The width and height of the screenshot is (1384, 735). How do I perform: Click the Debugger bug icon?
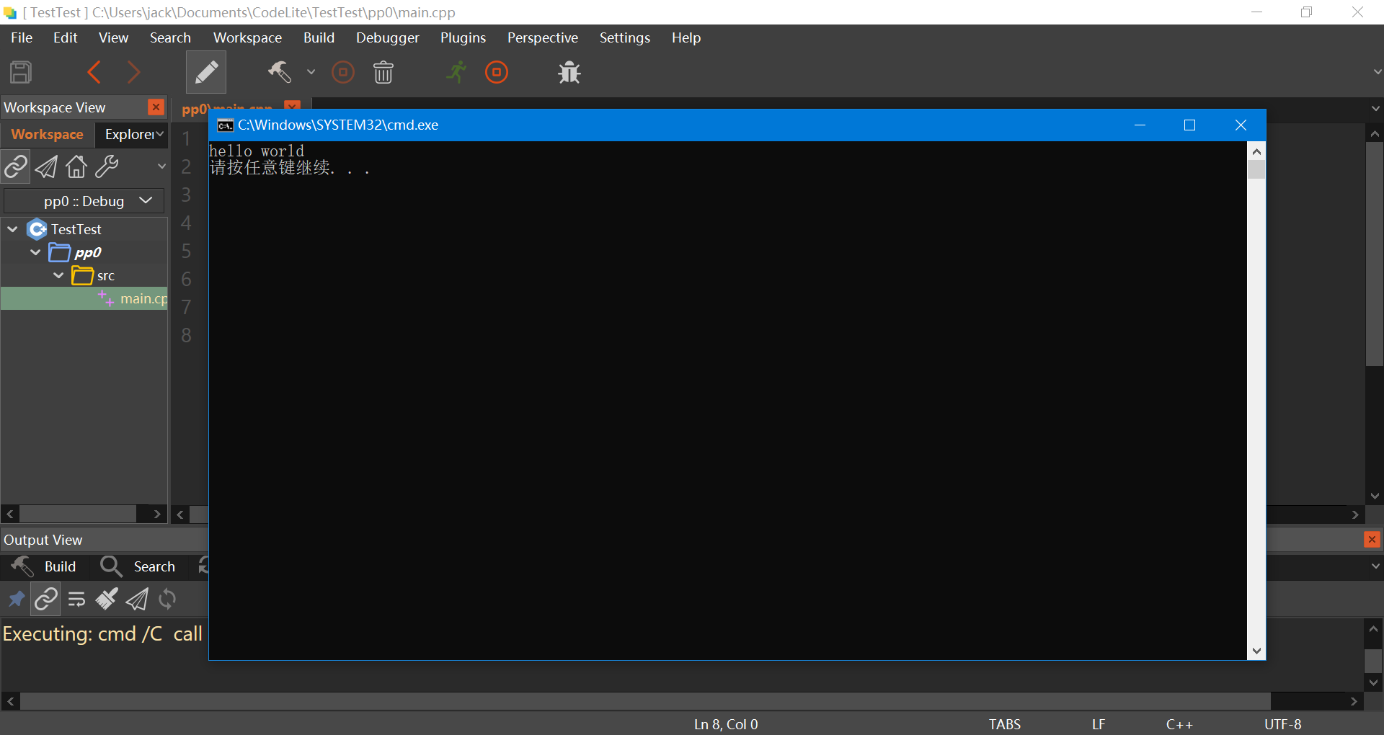coord(569,73)
